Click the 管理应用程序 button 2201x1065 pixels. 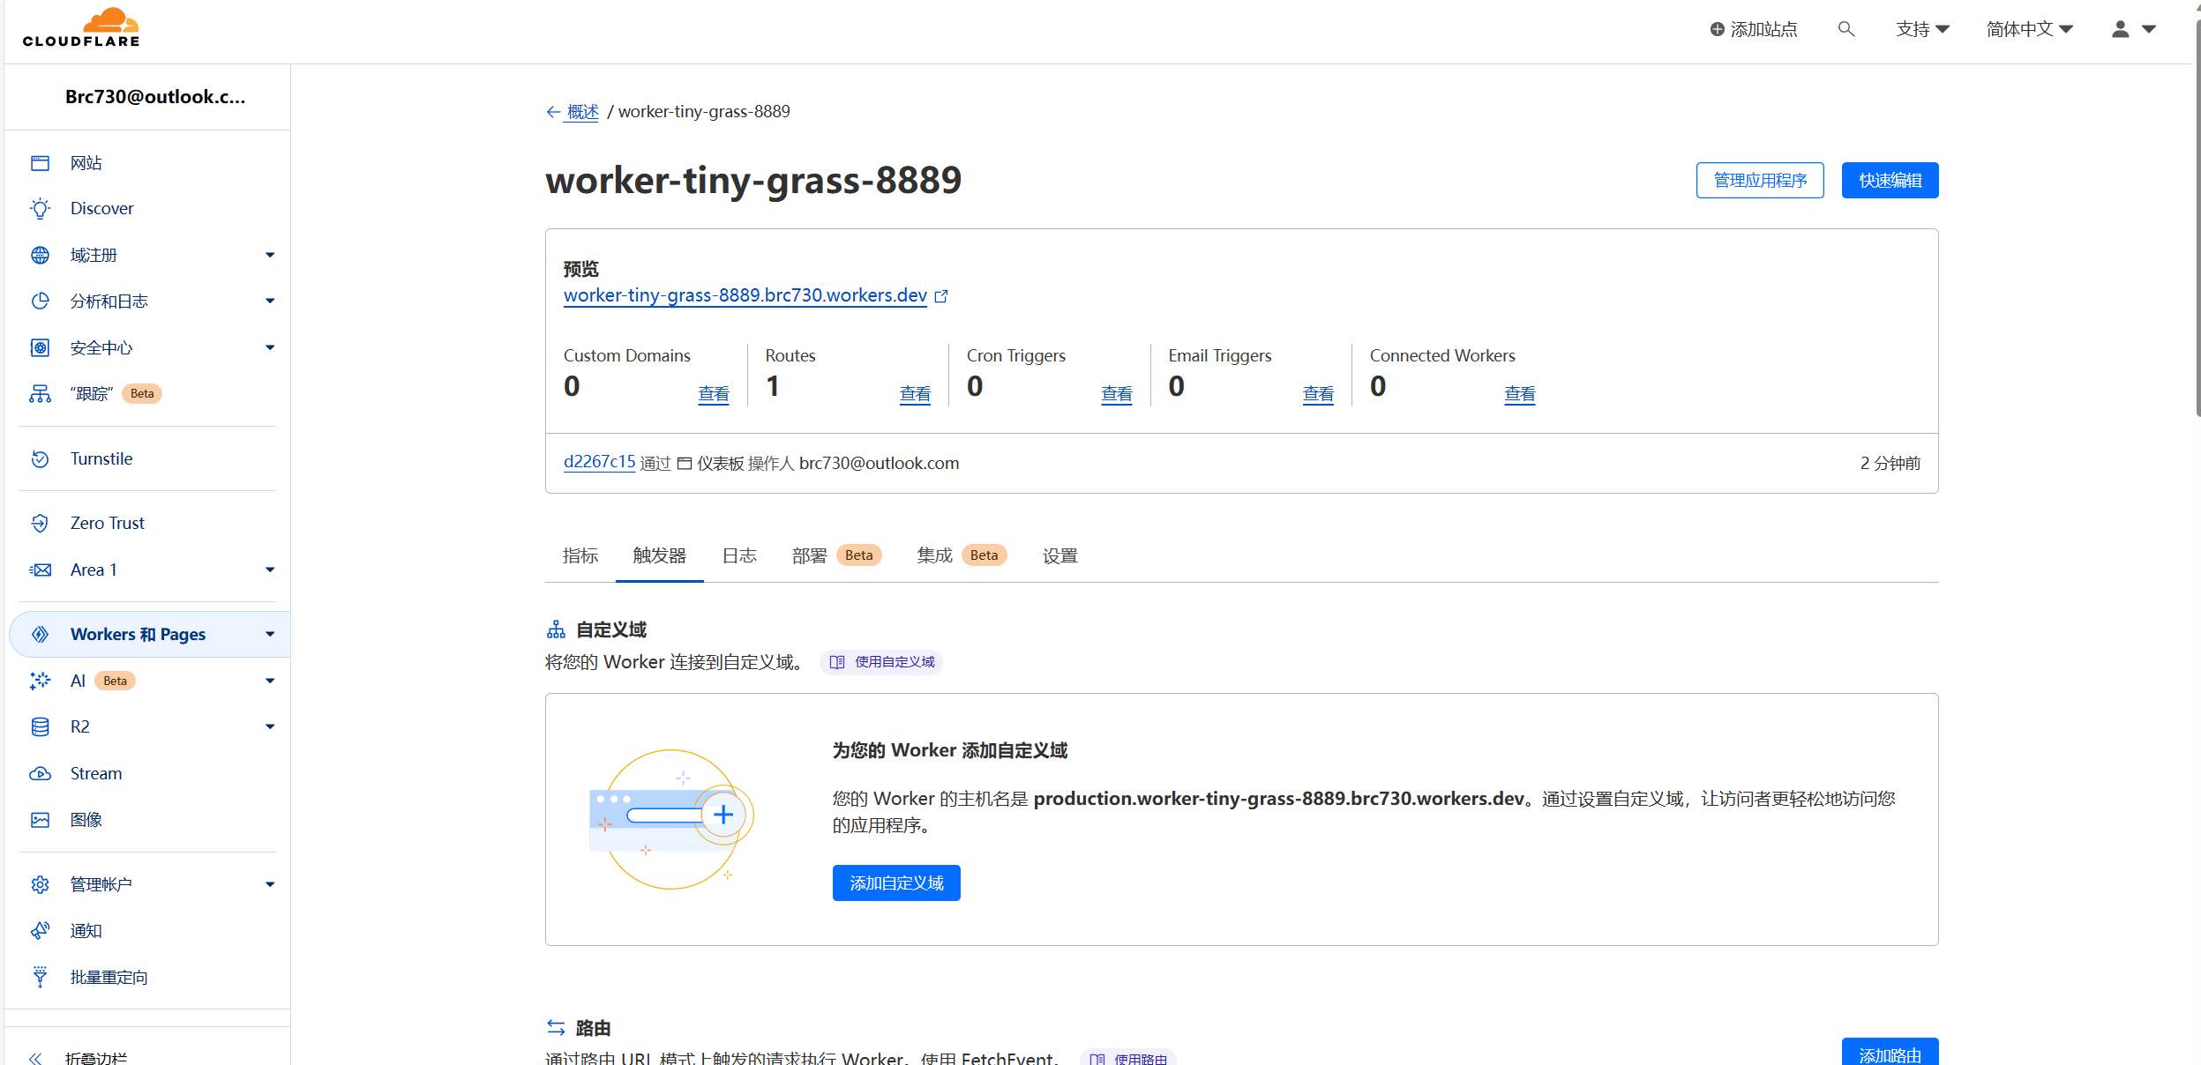click(1760, 181)
